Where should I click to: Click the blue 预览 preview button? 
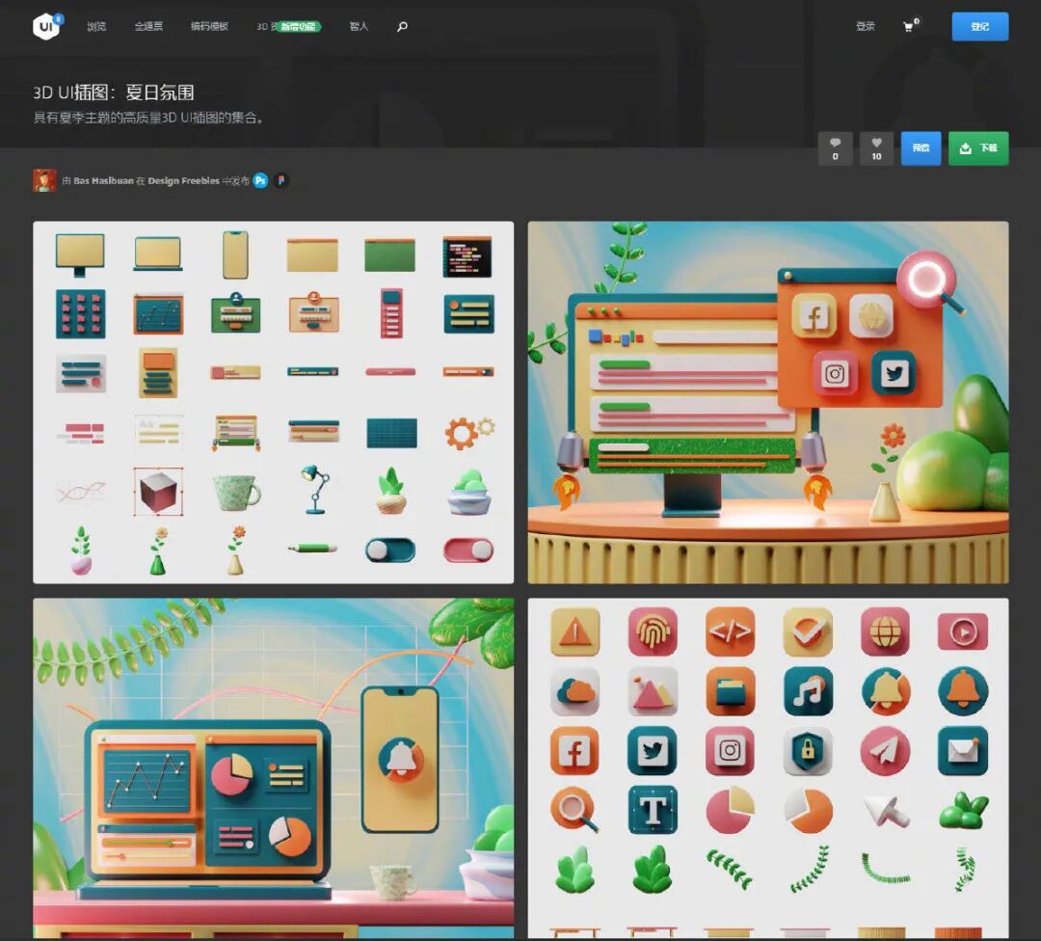point(921,148)
